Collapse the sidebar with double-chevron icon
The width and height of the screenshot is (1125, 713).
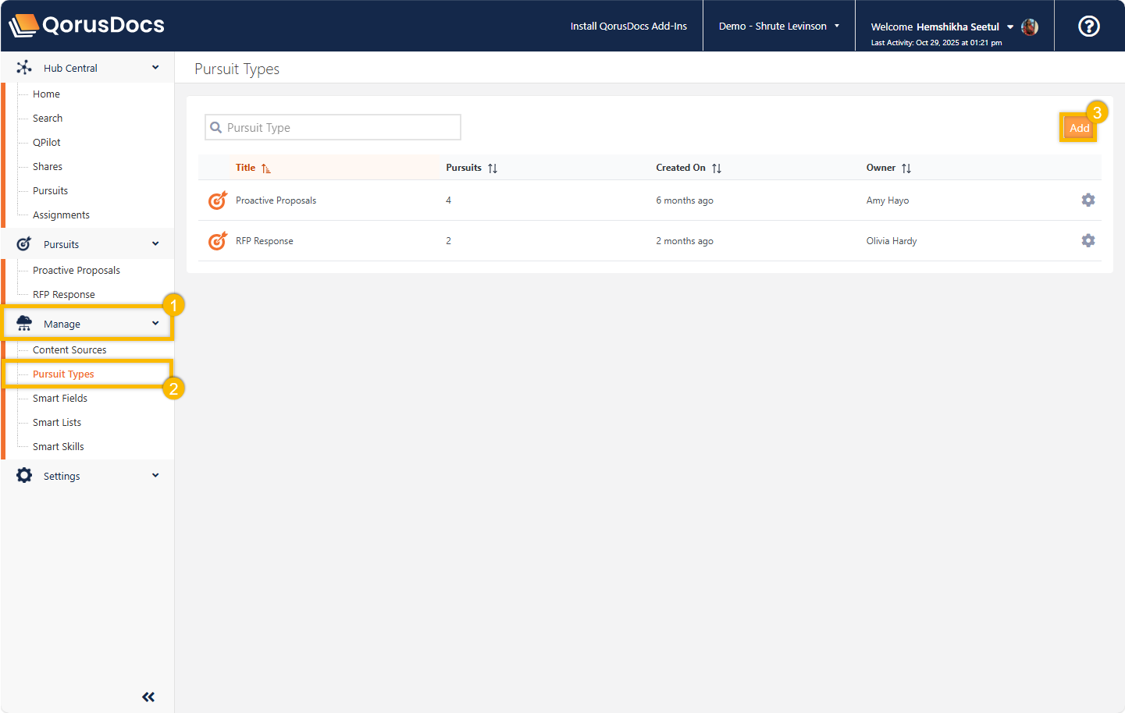pos(148,697)
